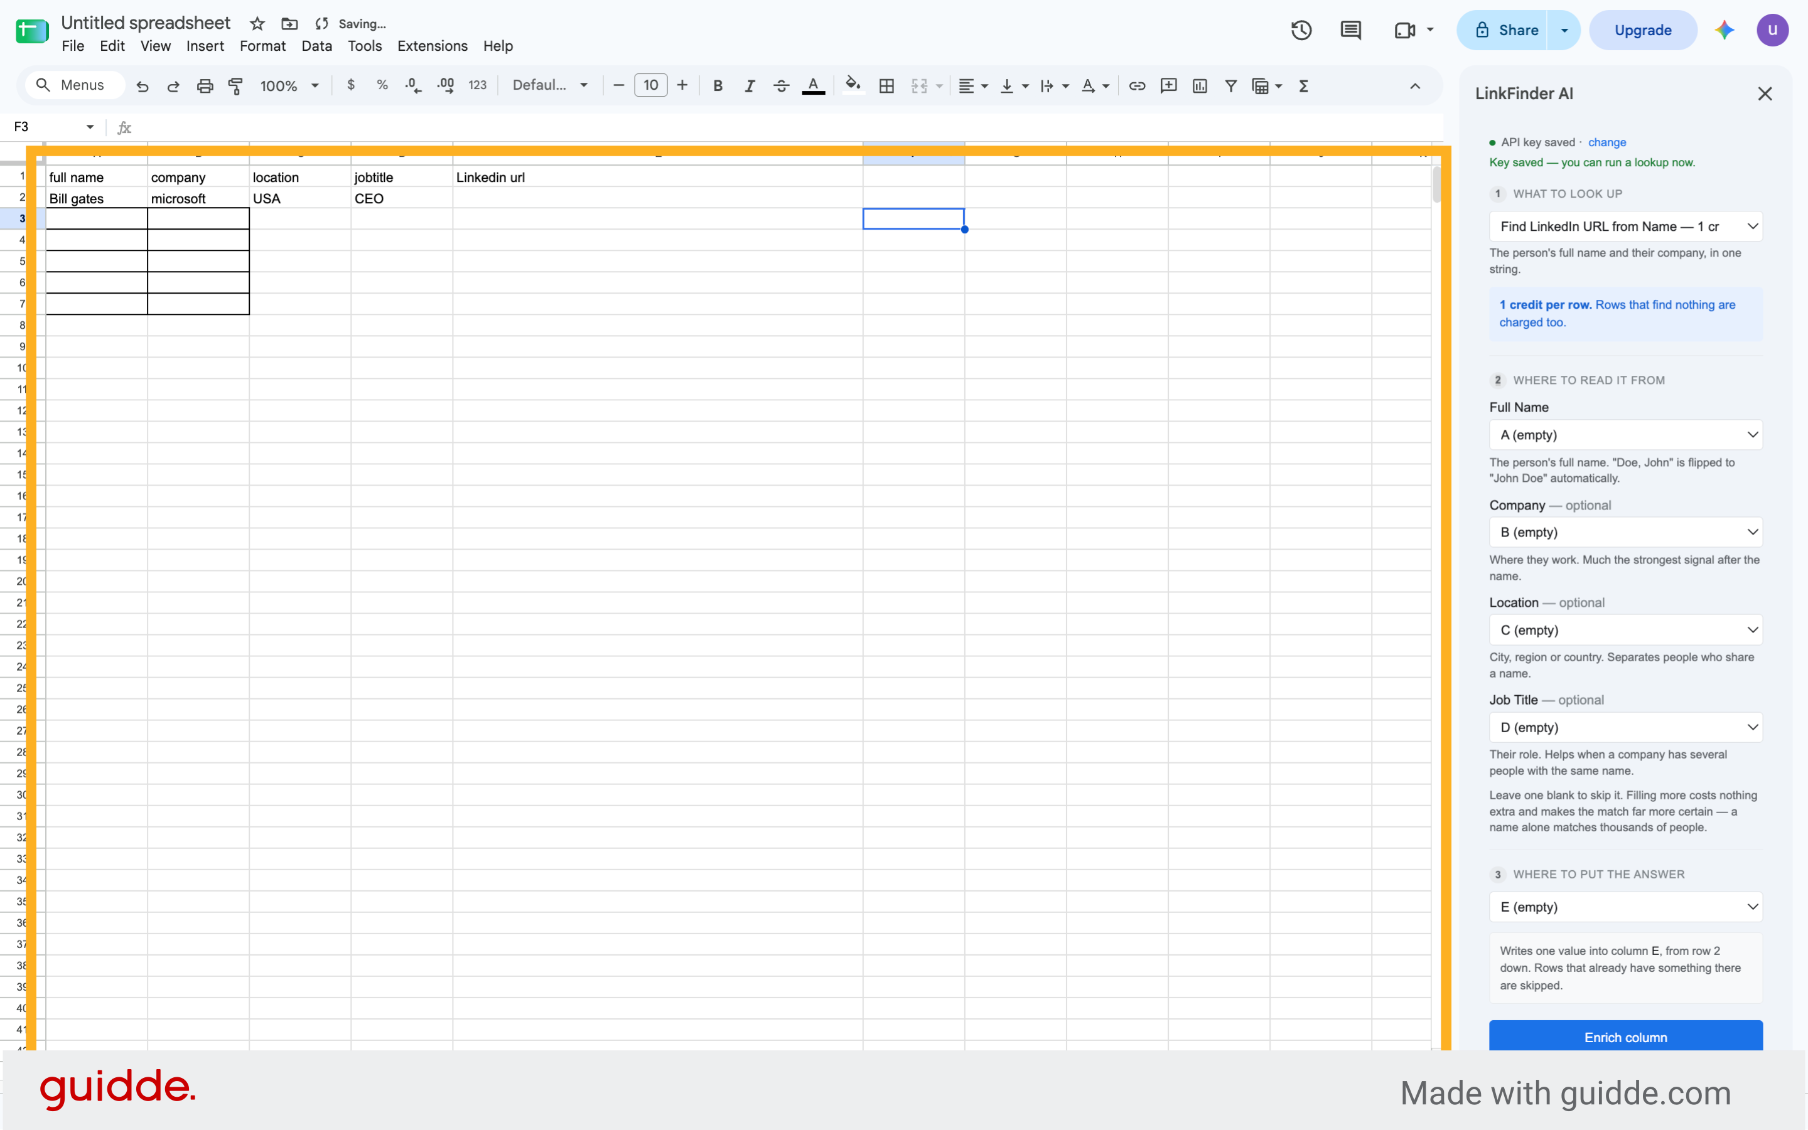Open filter views dropdown
Viewport: 1808px width, 1130px height.
tap(1267, 86)
